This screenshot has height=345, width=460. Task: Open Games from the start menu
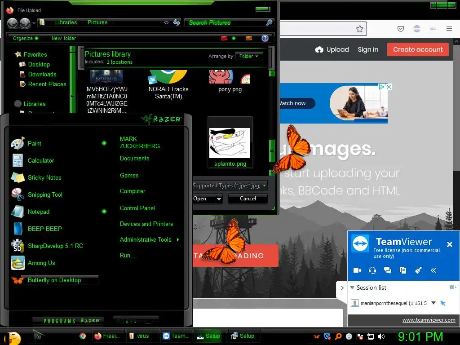click(x=129, y=176)
